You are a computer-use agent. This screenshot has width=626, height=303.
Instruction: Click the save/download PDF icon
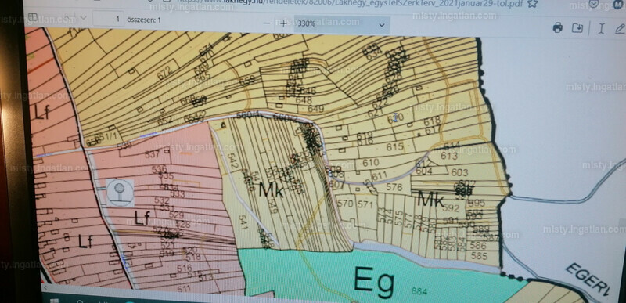(x=577, y=28)
